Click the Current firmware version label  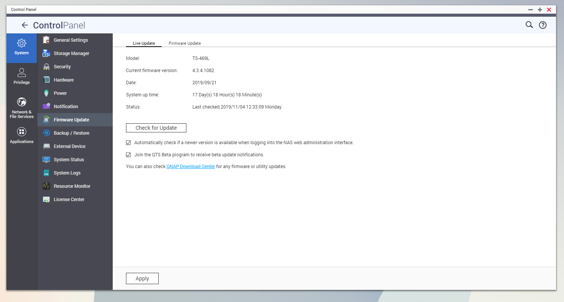[152, 71]
